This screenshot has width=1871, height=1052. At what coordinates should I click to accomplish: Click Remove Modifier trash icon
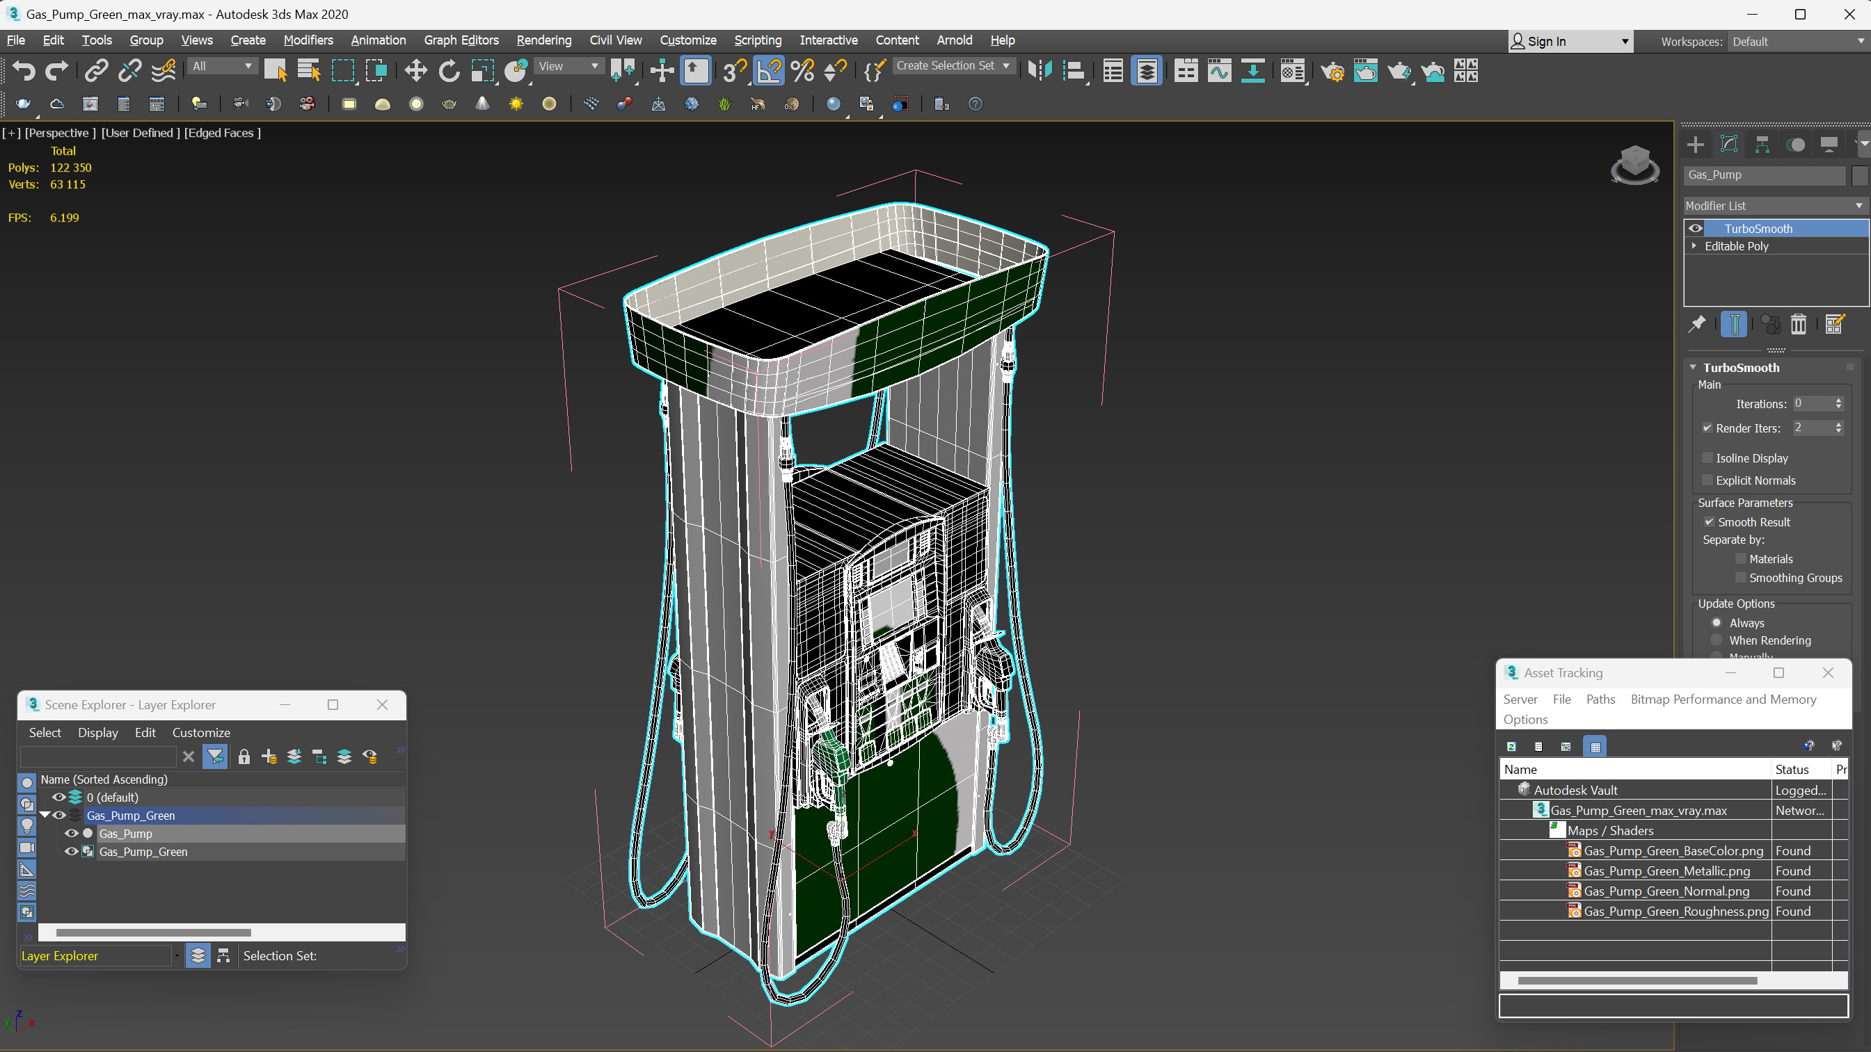pyautogui.click(x=1799, y=324)
